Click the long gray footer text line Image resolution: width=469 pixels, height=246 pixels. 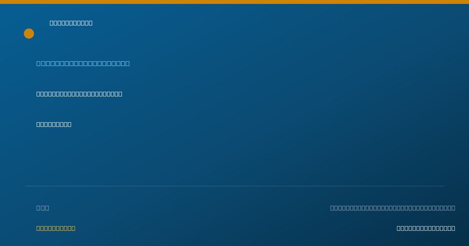[x=393, y=208]
